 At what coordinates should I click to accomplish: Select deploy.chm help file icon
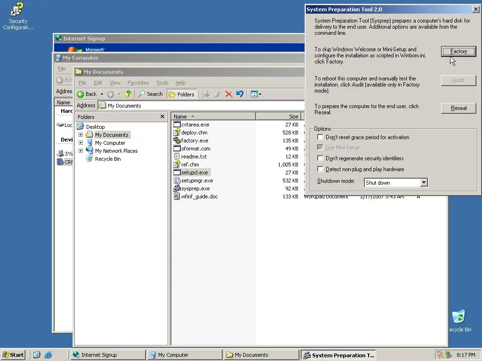[177, 132]
